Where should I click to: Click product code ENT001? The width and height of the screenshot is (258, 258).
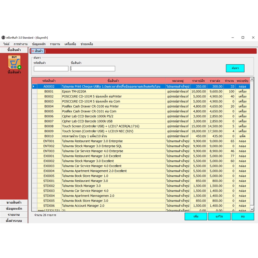click(x=49, y=141)
